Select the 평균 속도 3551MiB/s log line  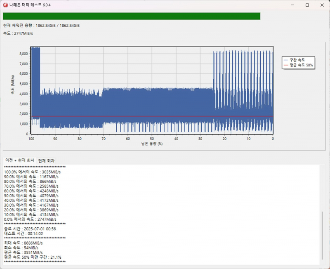23,252
